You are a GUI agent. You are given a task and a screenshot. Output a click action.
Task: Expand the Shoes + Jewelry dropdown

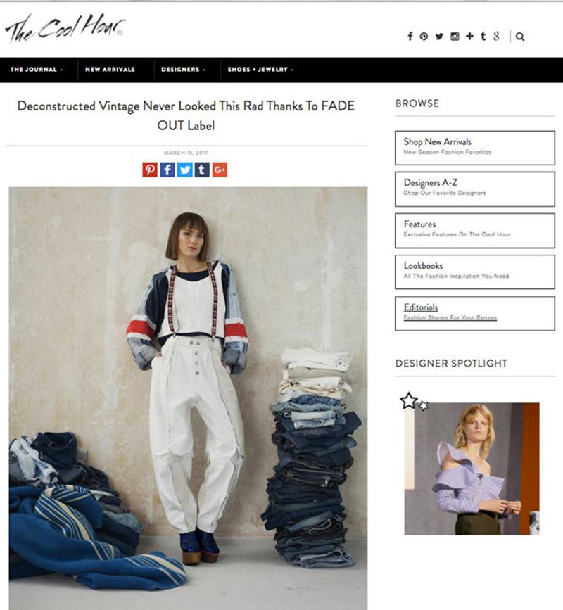tap(260, 69)
